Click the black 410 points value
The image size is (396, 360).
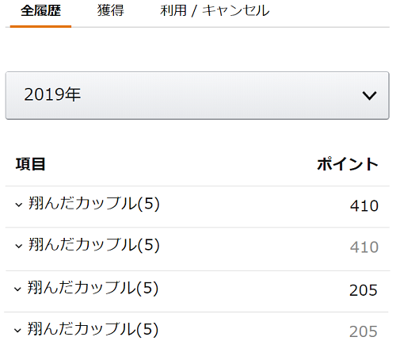coord(364,206)
